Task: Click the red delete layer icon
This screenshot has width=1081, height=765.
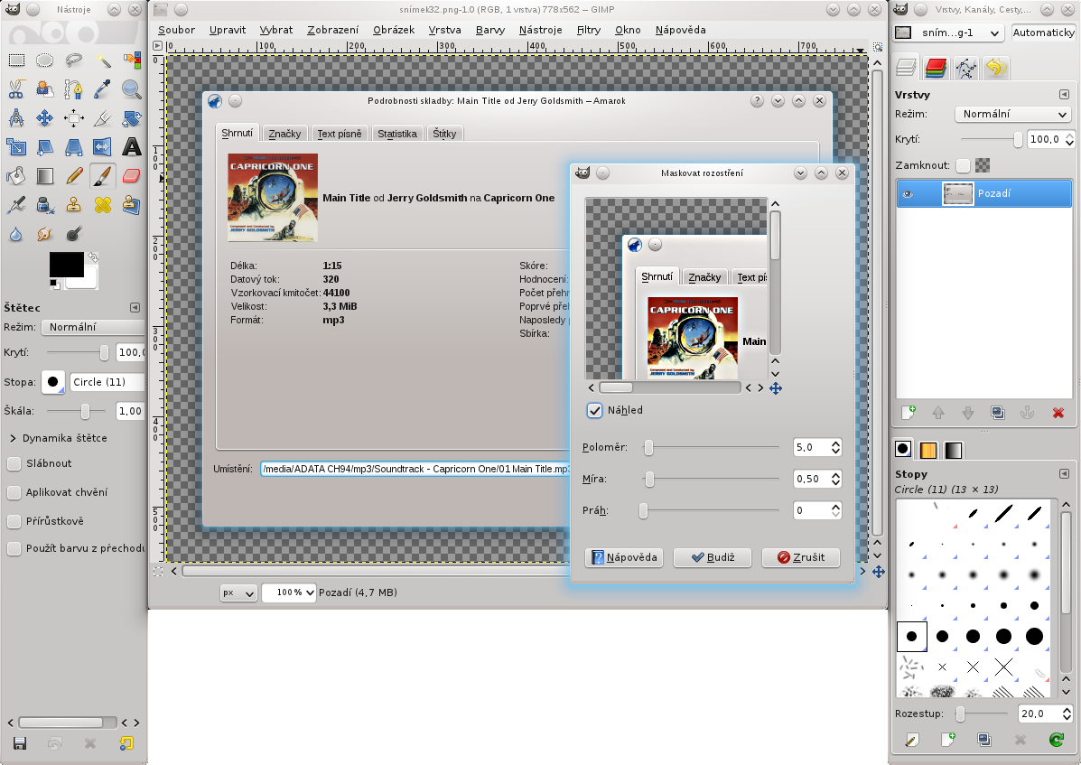Action: click(1058, 413)
